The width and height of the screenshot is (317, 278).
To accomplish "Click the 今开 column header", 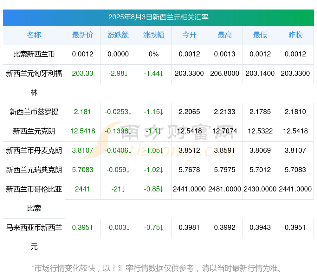I will (189, 35).
